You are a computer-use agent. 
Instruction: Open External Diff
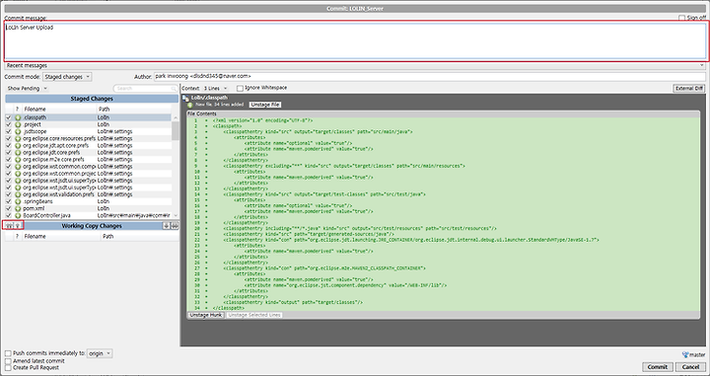688,89
